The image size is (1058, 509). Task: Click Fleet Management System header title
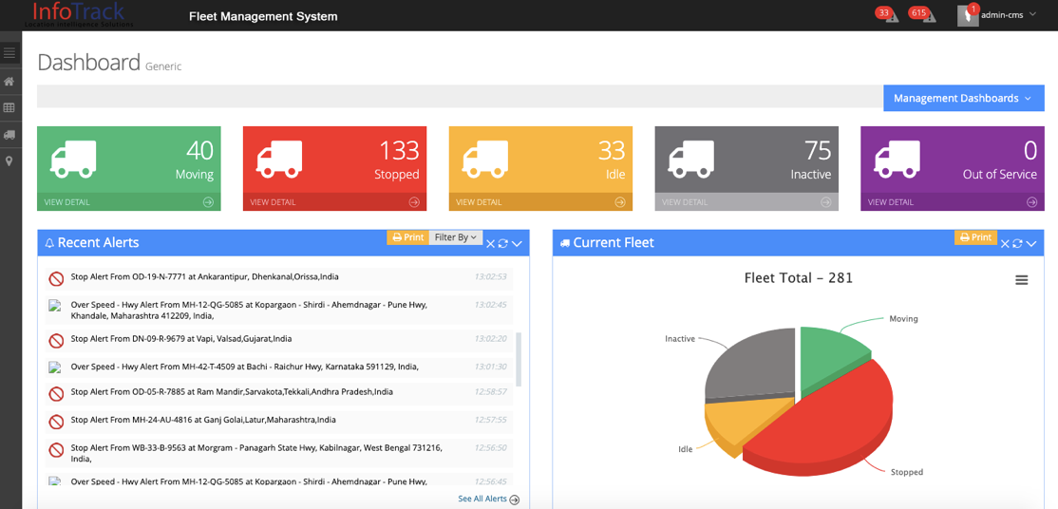tap(263, 16)
